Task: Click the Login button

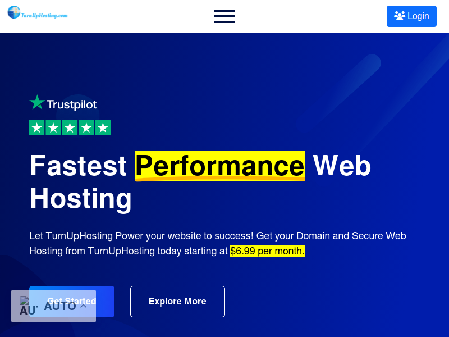Action: tap(411, 16)
